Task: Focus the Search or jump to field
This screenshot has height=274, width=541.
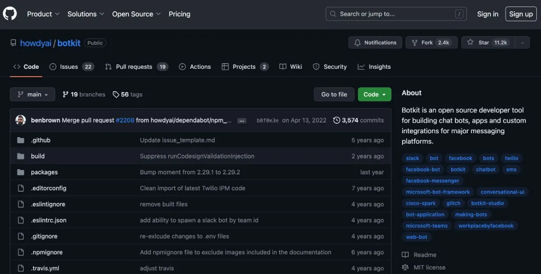Action: [396, 14]
